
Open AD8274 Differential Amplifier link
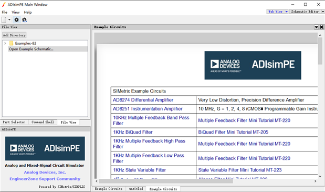[x=143, y=100]
